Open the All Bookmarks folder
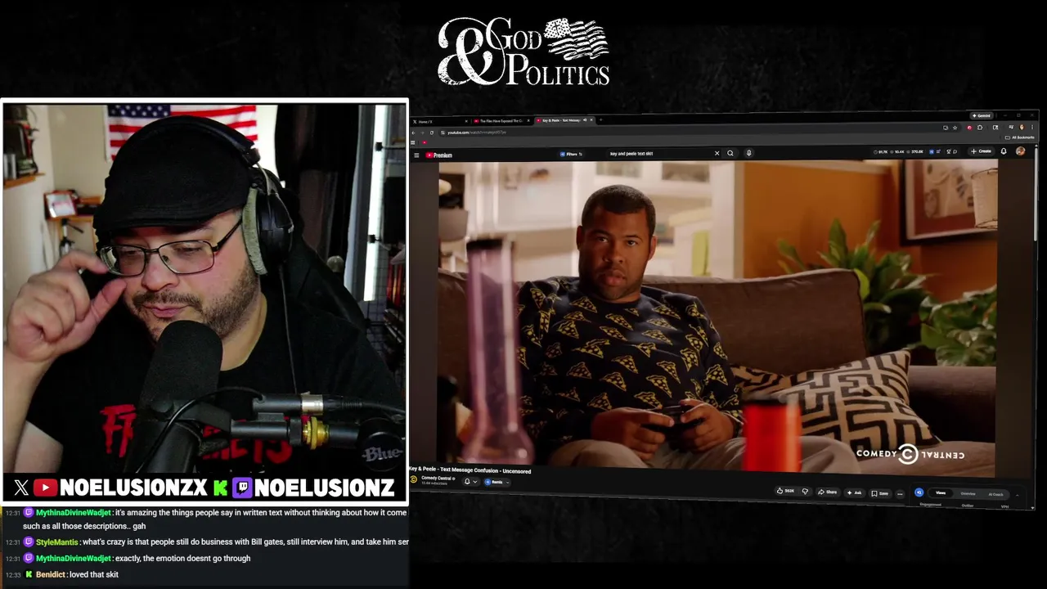This screenshot has height=589, width=1047. (x=1019, y=137)
